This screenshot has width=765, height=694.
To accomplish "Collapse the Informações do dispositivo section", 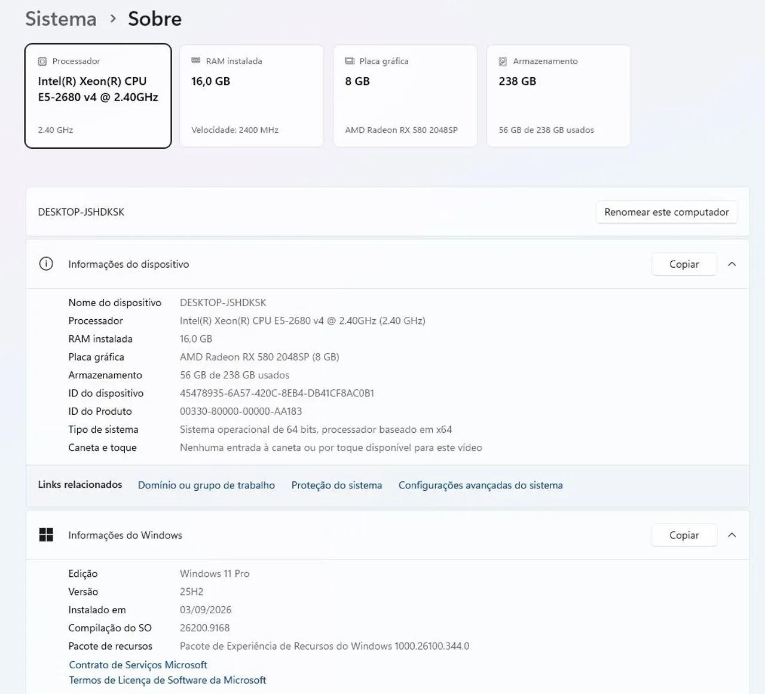I will pos(732,264).
